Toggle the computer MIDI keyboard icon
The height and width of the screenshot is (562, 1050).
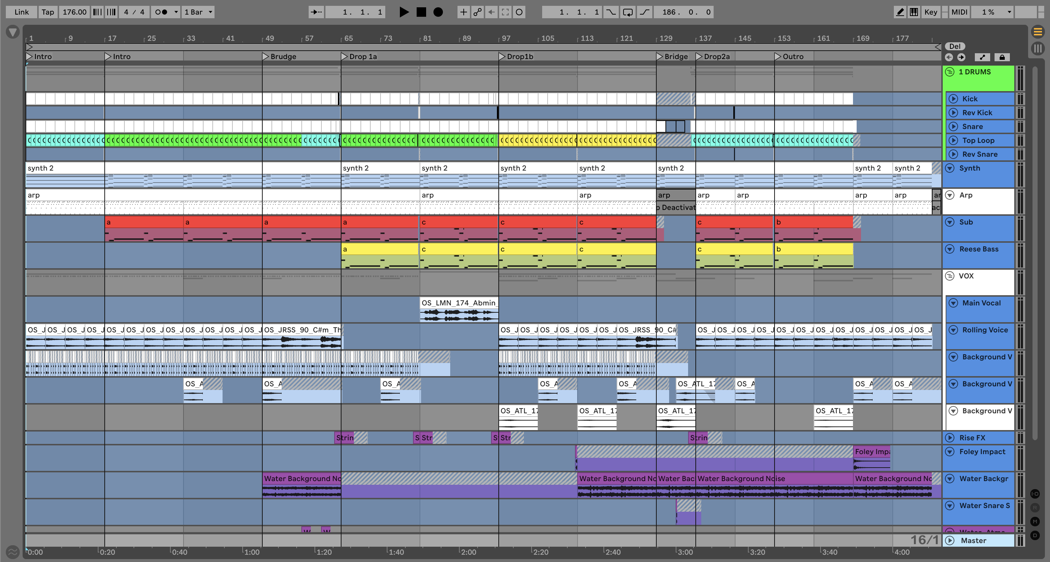[x=914, y=12]
